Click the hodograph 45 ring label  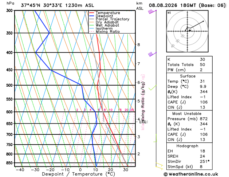click(x=173, y=46)
